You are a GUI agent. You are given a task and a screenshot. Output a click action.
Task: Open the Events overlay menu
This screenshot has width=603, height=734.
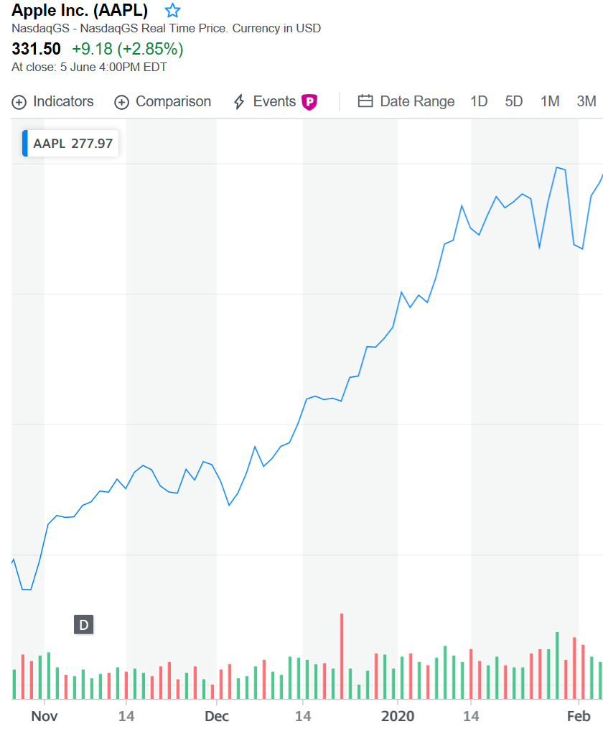(x=275, y=101)
